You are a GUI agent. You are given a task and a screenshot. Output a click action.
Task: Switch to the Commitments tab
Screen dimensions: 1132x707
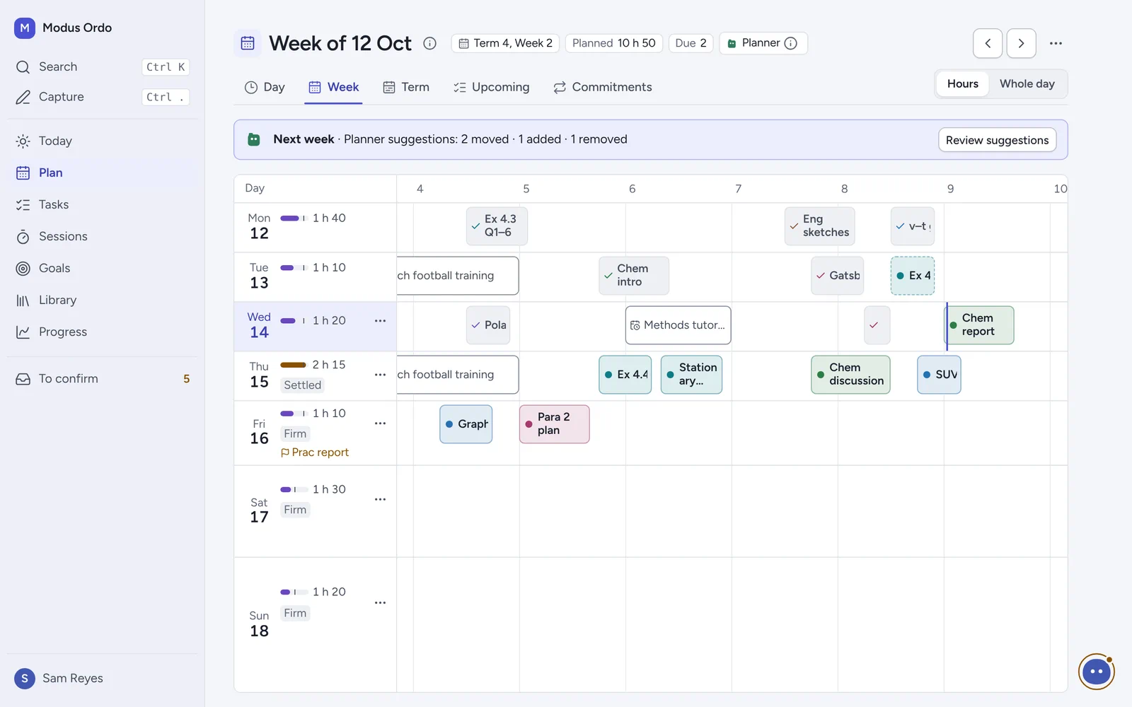603,88
